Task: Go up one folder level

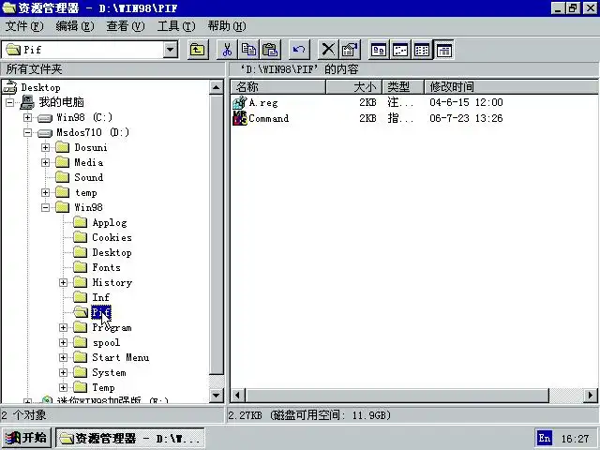Action: click(x=198, y=50)
